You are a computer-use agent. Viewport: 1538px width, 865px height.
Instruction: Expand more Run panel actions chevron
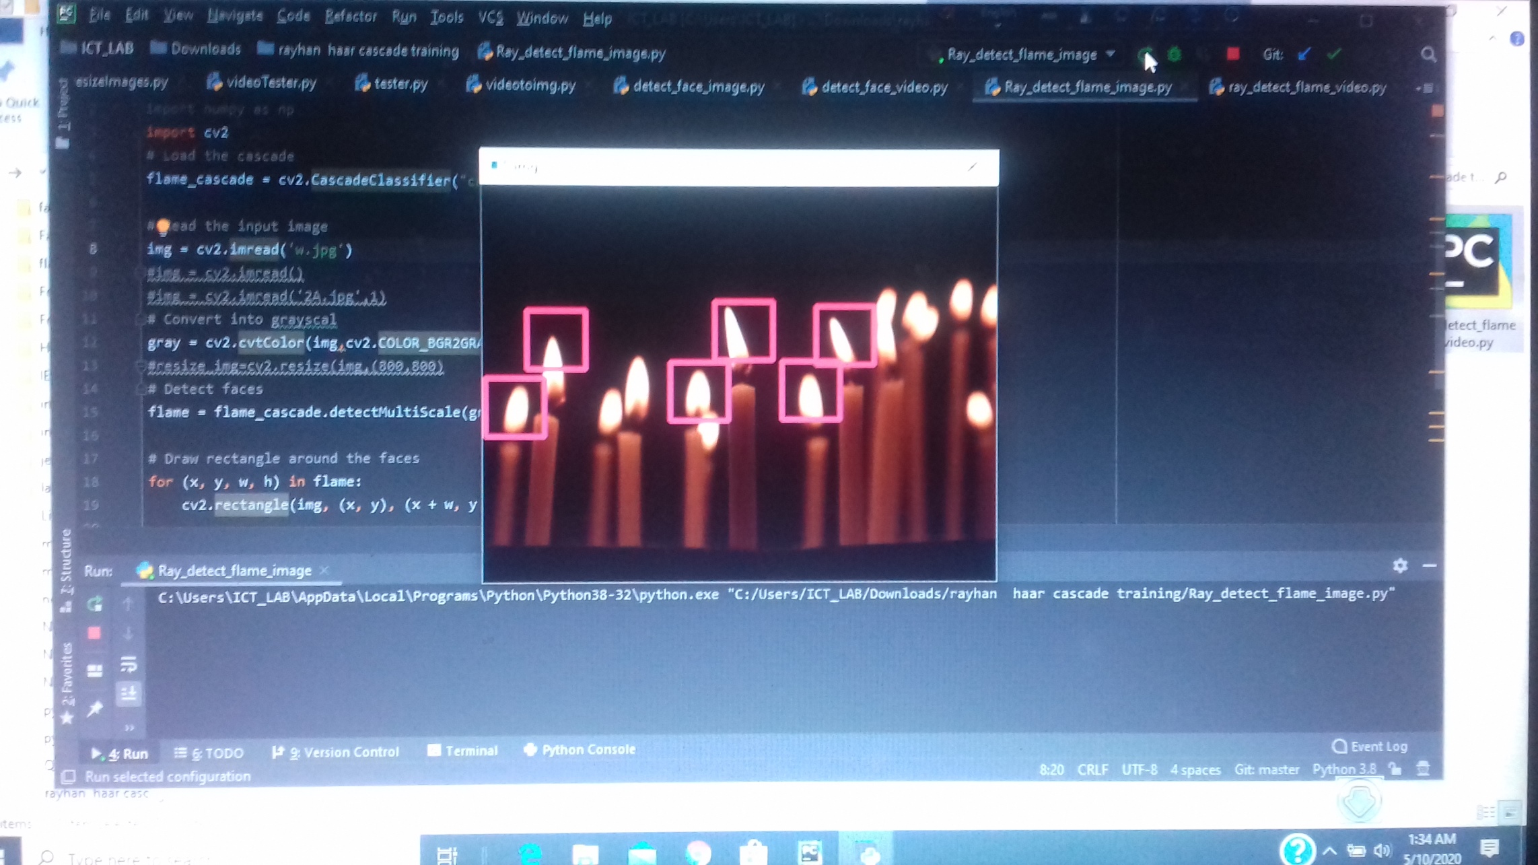click(129, 728)
